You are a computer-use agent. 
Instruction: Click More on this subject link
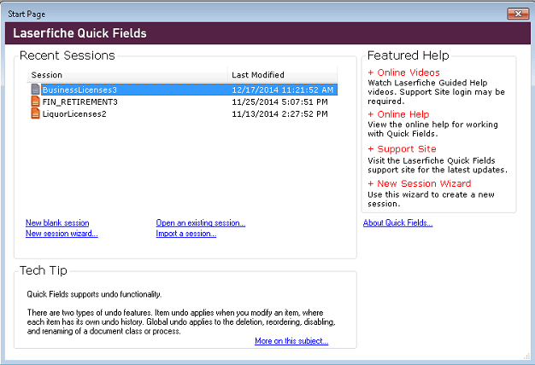point(291,341)
